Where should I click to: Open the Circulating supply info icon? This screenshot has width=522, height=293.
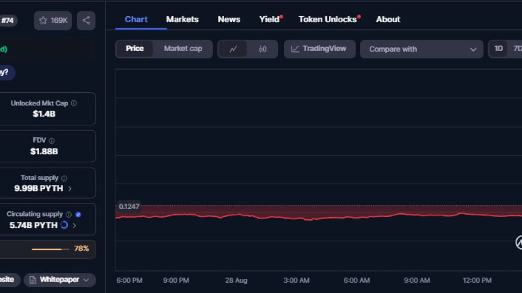pos(69,215)
